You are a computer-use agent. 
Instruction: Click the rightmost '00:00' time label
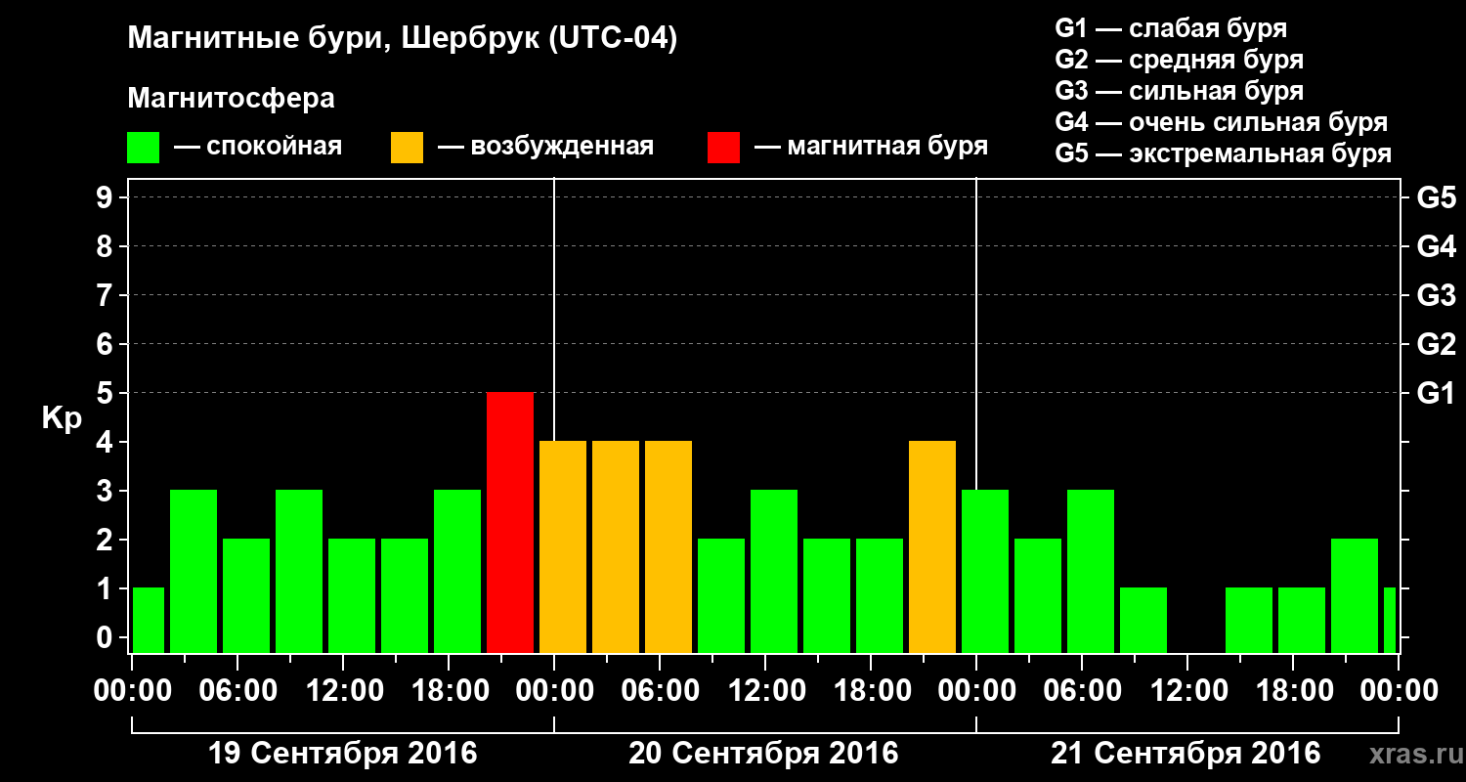(x=1399, y=691)
